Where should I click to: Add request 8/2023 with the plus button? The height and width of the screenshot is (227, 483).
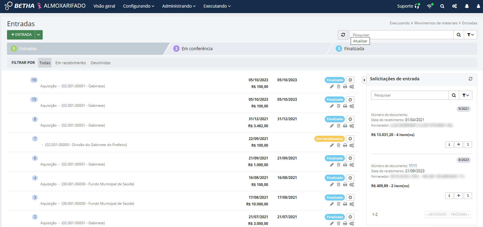(x=459, y=196)
